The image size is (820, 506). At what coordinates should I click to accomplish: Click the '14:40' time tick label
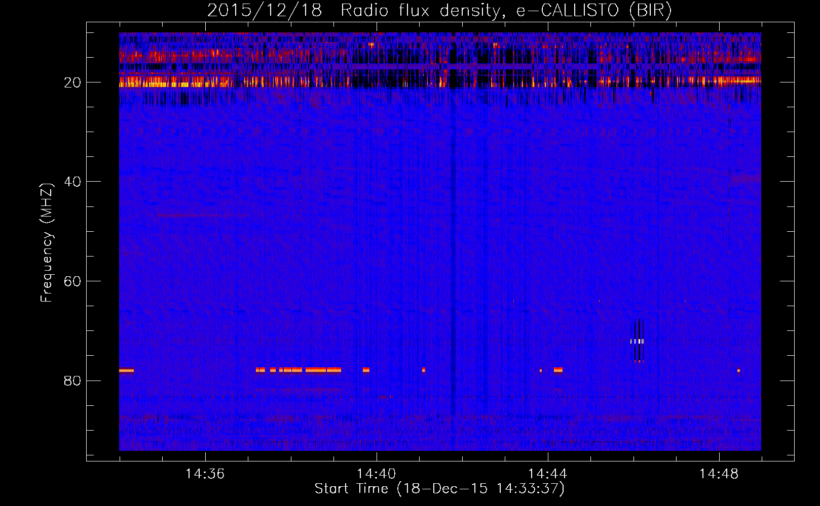point(377,474)
